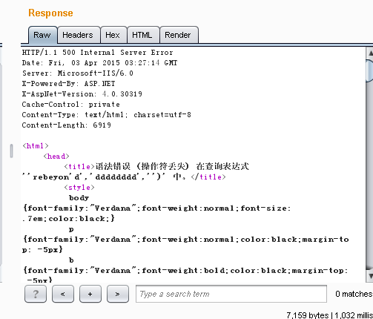Click the head tag
Screen dimensions: 373x319
(56, 157)
